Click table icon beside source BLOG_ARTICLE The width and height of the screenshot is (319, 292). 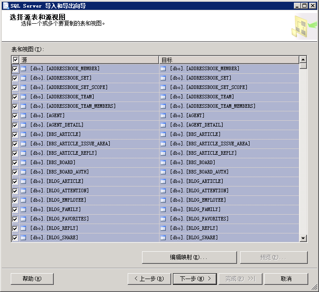click(23, 182)
